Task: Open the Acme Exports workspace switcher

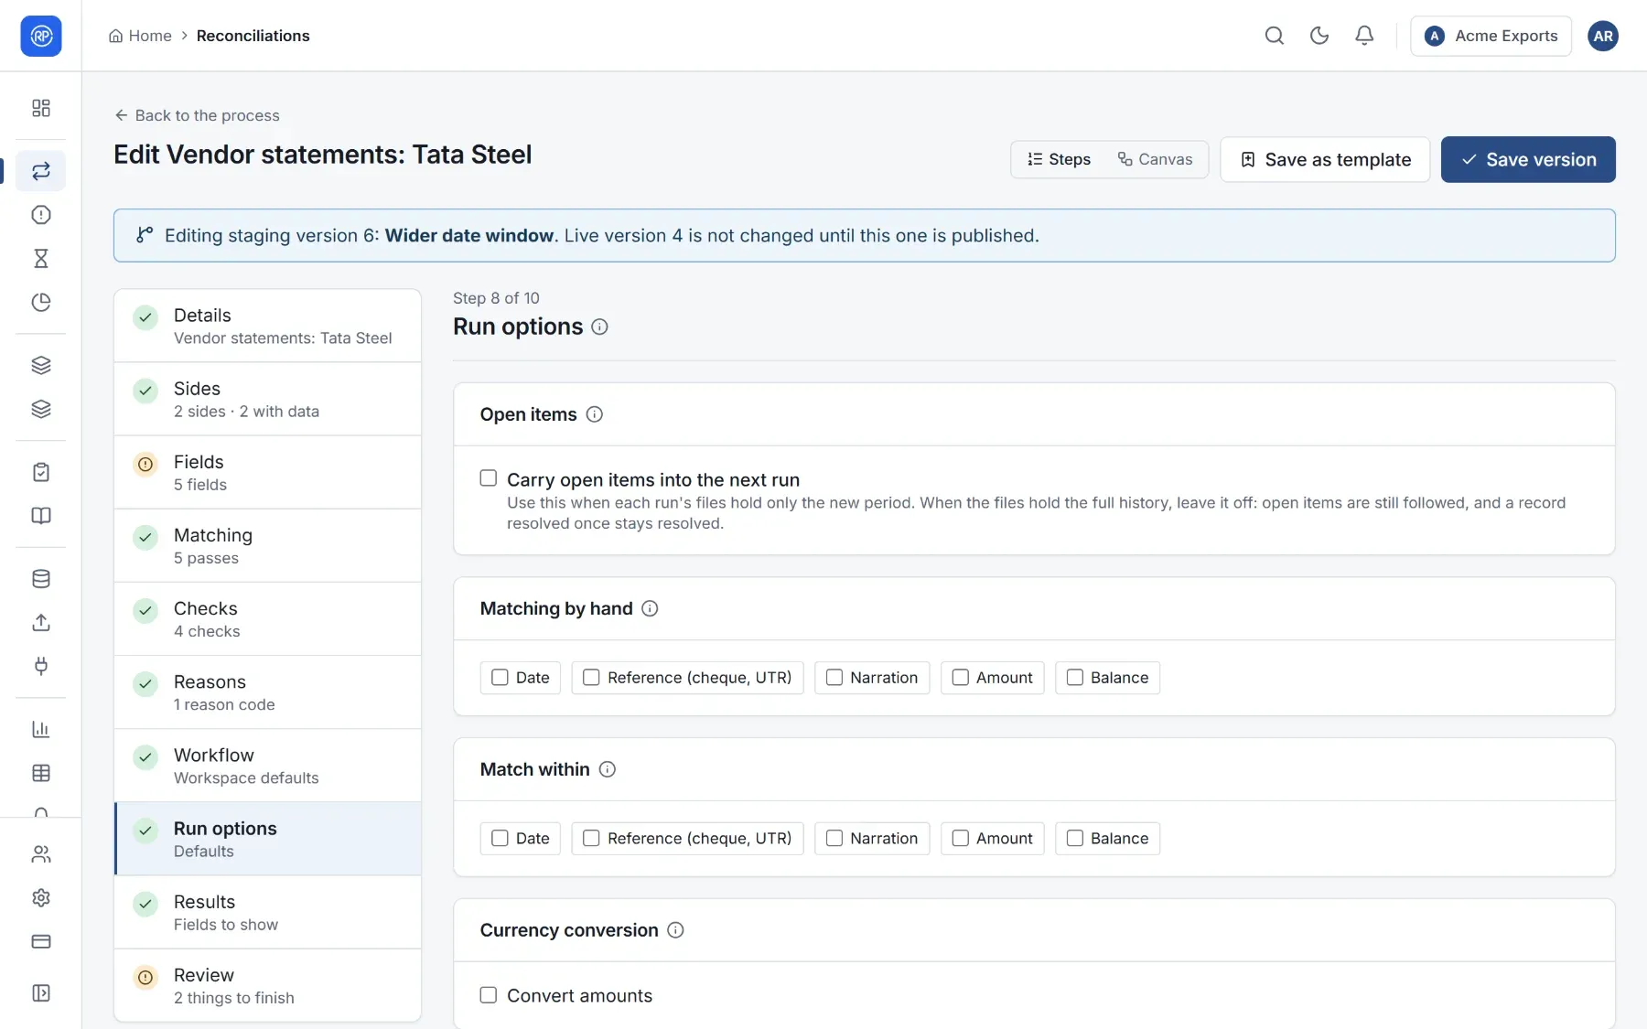Action: tap(1491, 36)
